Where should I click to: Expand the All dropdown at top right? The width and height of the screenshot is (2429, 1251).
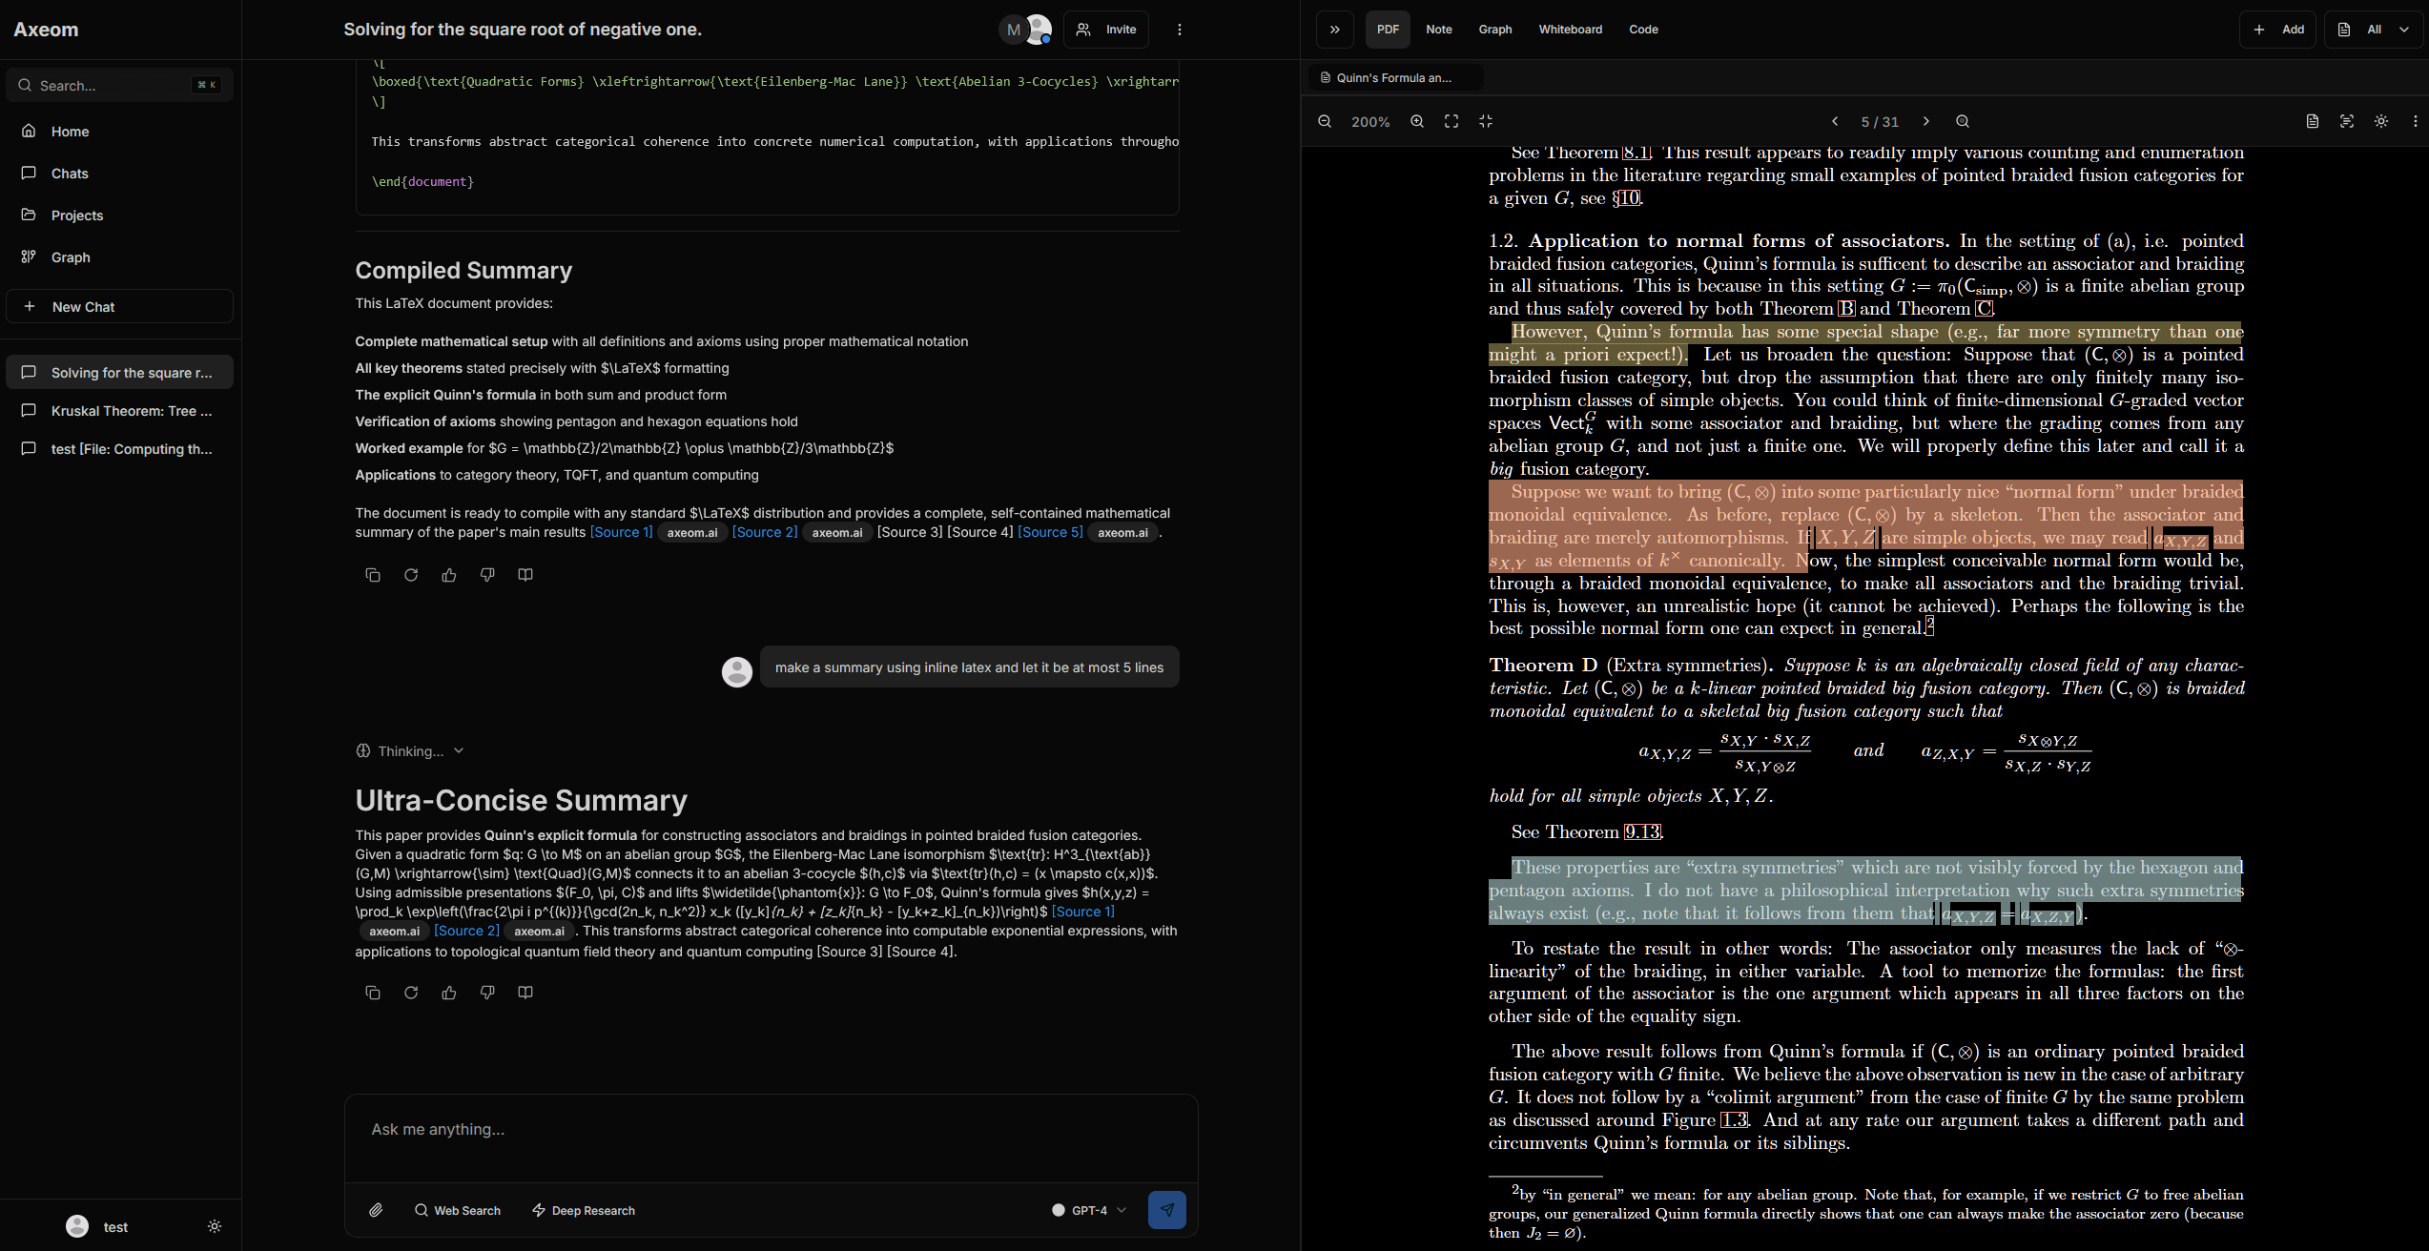pos(2374,29)
